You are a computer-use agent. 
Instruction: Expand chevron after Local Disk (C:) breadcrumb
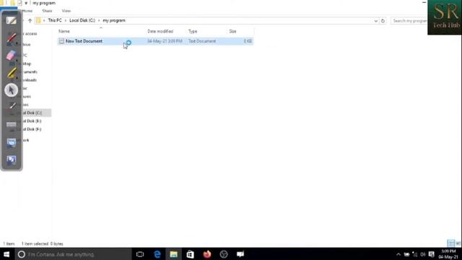coord(99,21)
